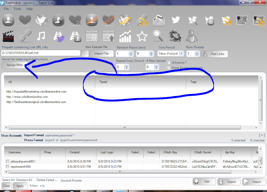Click the Clear filter button

click(7, 186)
